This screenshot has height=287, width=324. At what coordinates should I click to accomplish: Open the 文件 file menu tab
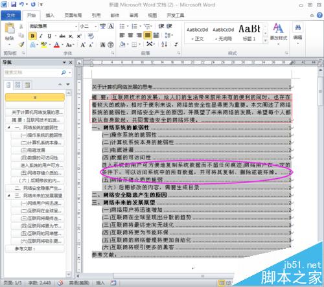point(10,15)
